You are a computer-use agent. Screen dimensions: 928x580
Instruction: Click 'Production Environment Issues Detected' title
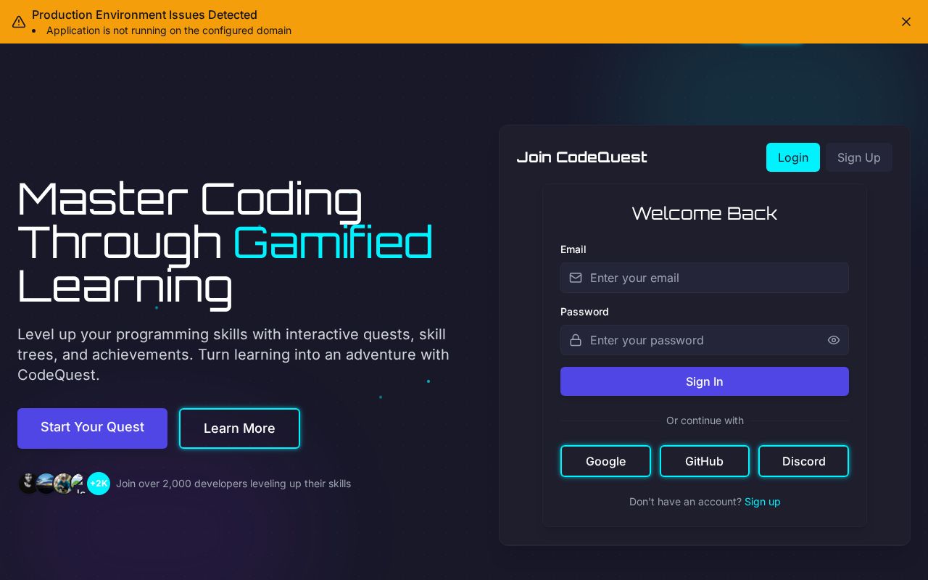[144, 14]
